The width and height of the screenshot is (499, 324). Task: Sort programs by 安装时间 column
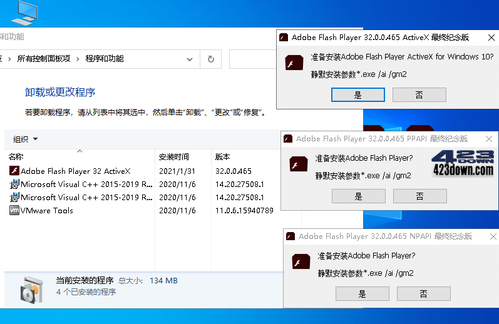point(173,157)
